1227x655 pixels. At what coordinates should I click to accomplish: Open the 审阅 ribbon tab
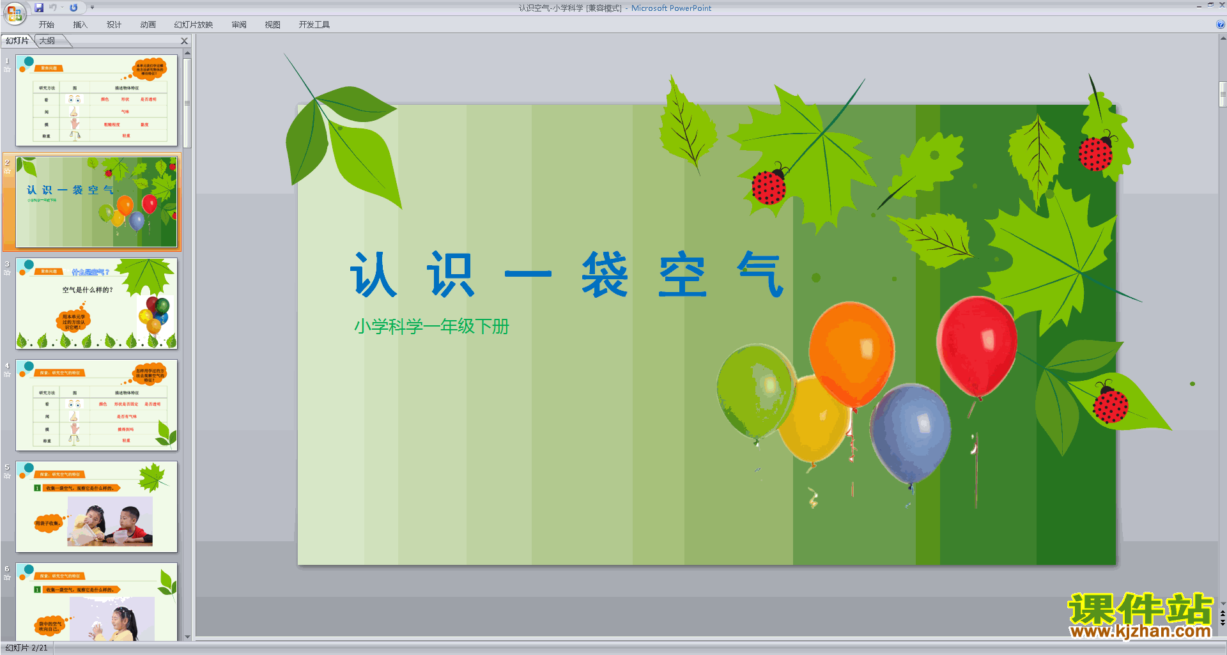(239, 25)
